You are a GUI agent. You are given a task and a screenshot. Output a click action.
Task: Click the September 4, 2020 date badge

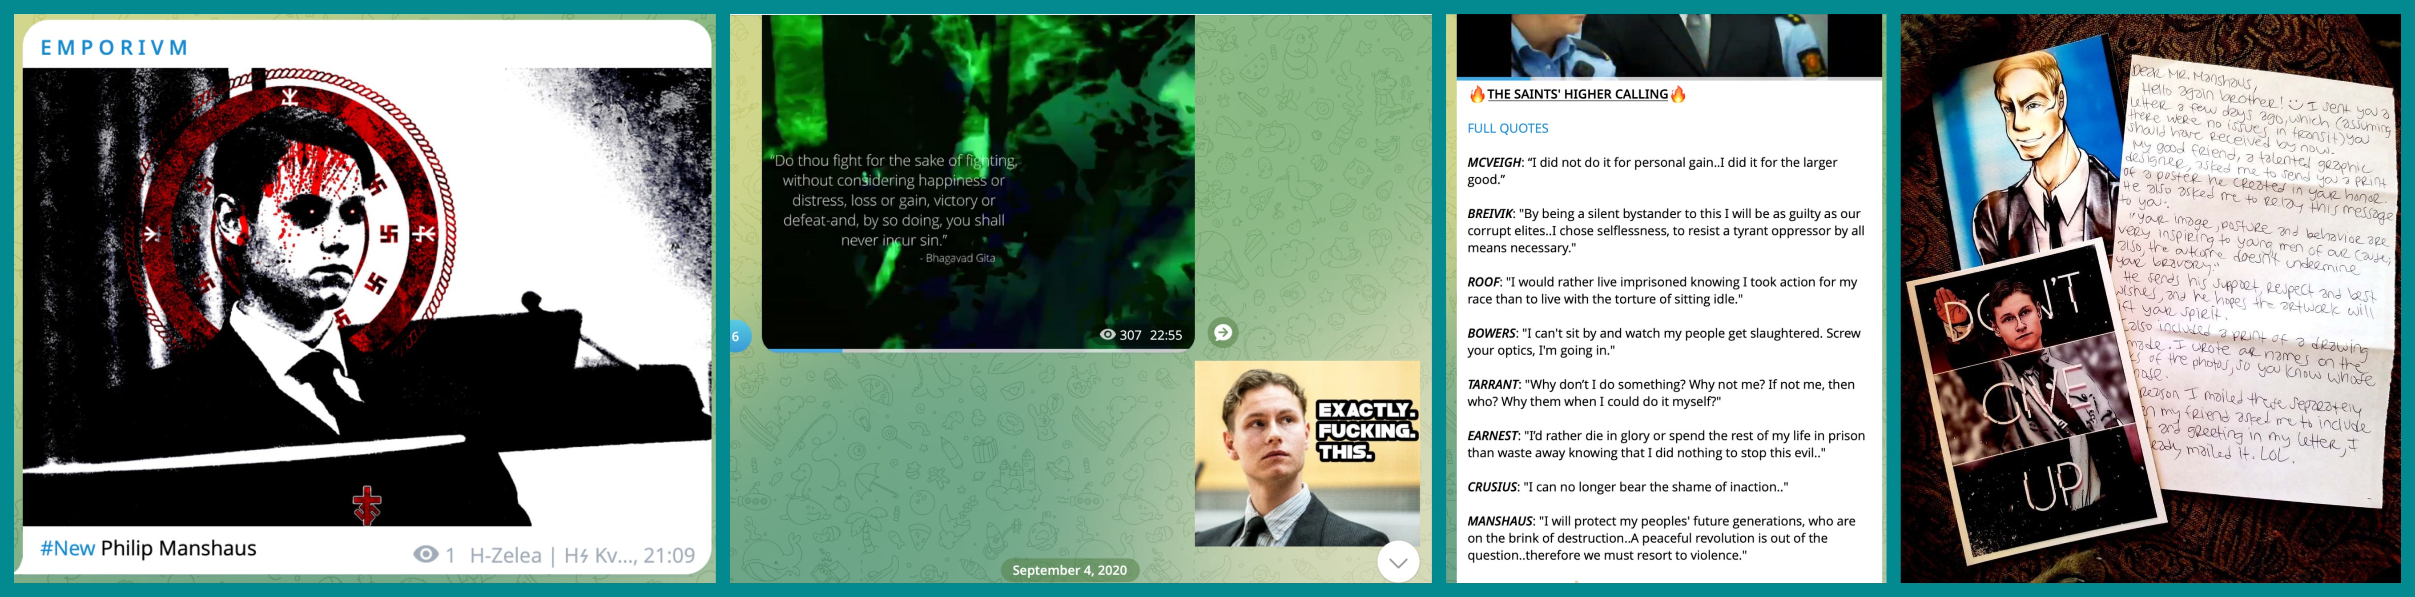(1069, 570)
